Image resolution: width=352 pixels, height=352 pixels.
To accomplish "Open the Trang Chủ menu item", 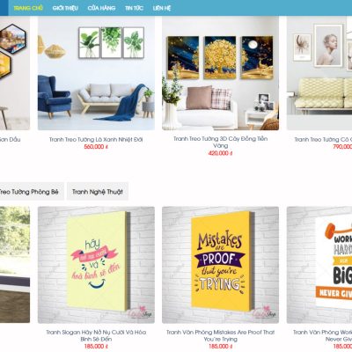I will [28, 8].
